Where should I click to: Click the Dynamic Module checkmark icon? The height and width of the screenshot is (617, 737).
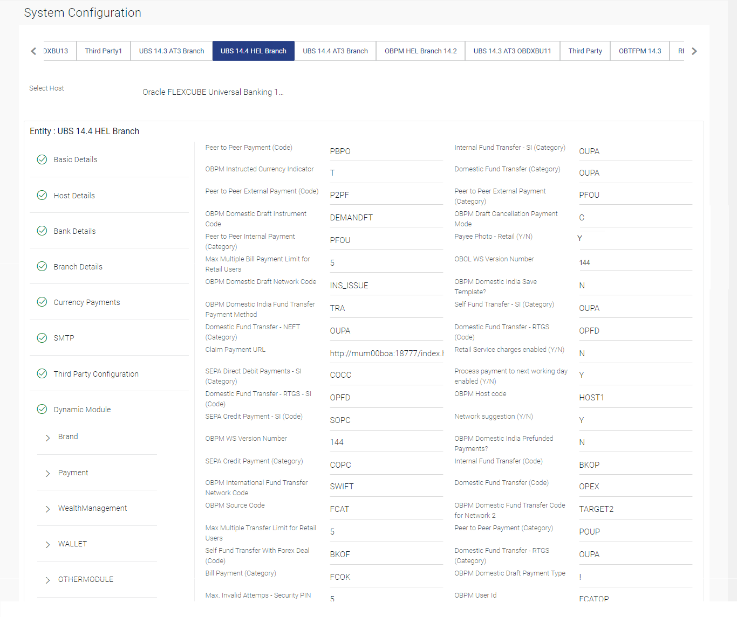(x=42, y=409)
